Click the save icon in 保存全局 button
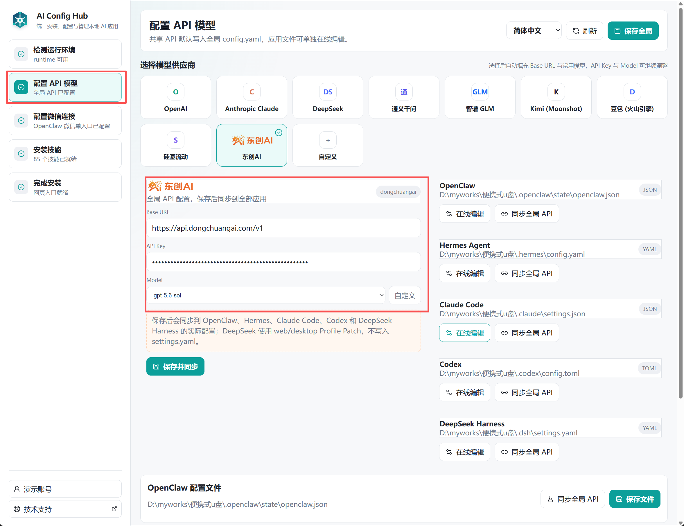684x526 pixels. pyautogui.click(x=617, y=31)
